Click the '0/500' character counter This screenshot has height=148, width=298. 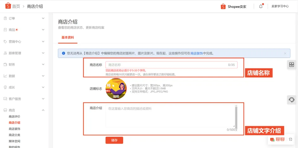pyautogui.click(x=231, y=130)
